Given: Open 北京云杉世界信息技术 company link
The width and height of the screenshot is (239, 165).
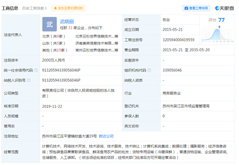Looking at the screenshot, I should [x=97, y=36].
